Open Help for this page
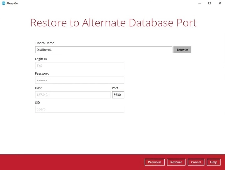The image size is (225, 170). [x=213, y=162]
